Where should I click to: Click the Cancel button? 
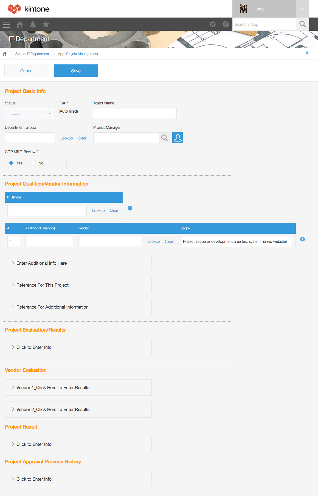pos(27,71)
